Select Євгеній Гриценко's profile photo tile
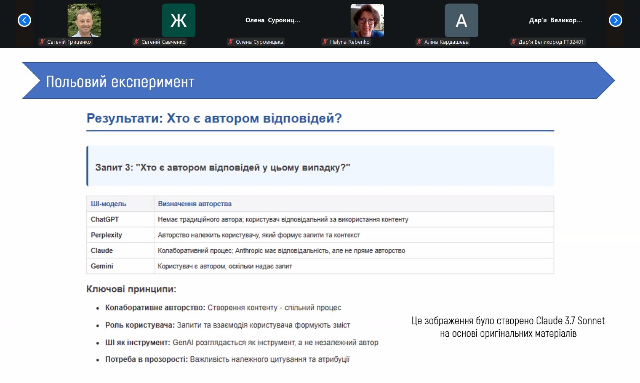This screenshot has width=640, height=383. coord(84,20)
